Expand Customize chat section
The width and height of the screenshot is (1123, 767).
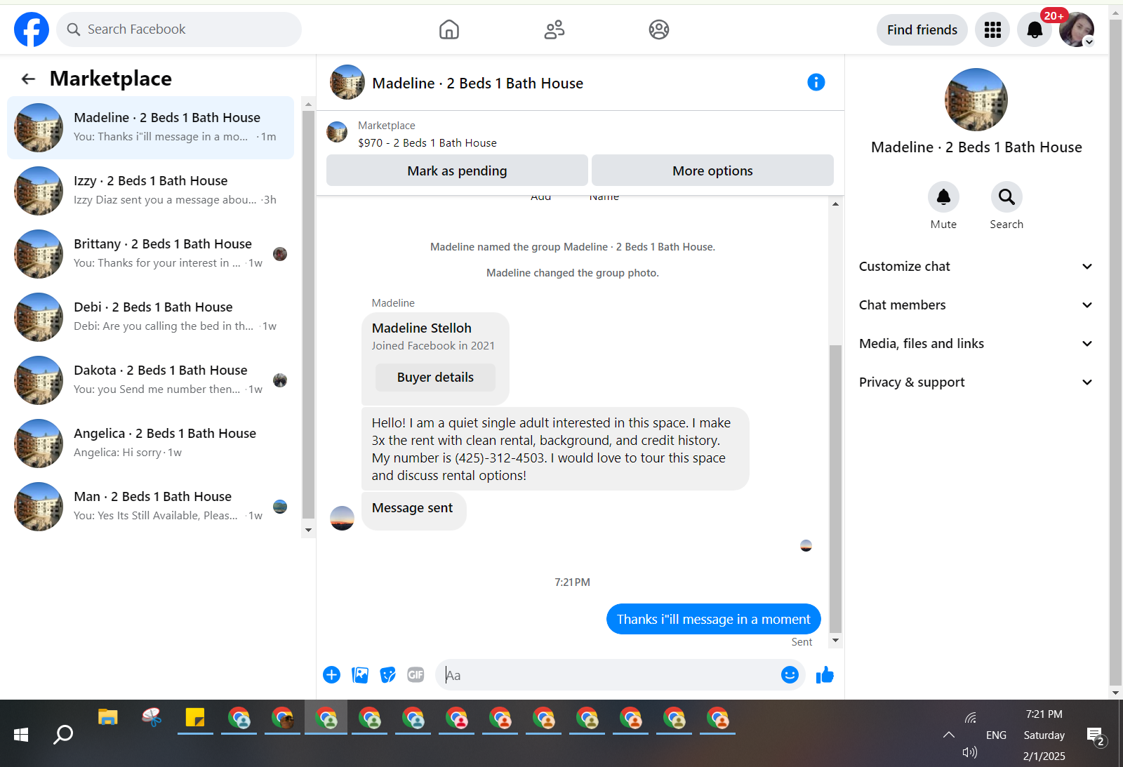976,267
